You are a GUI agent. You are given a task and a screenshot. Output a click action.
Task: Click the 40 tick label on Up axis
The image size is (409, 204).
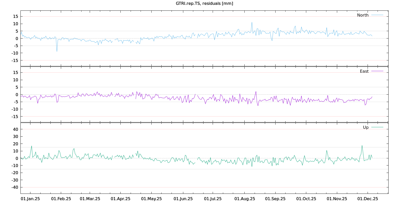tap(16, 129)
